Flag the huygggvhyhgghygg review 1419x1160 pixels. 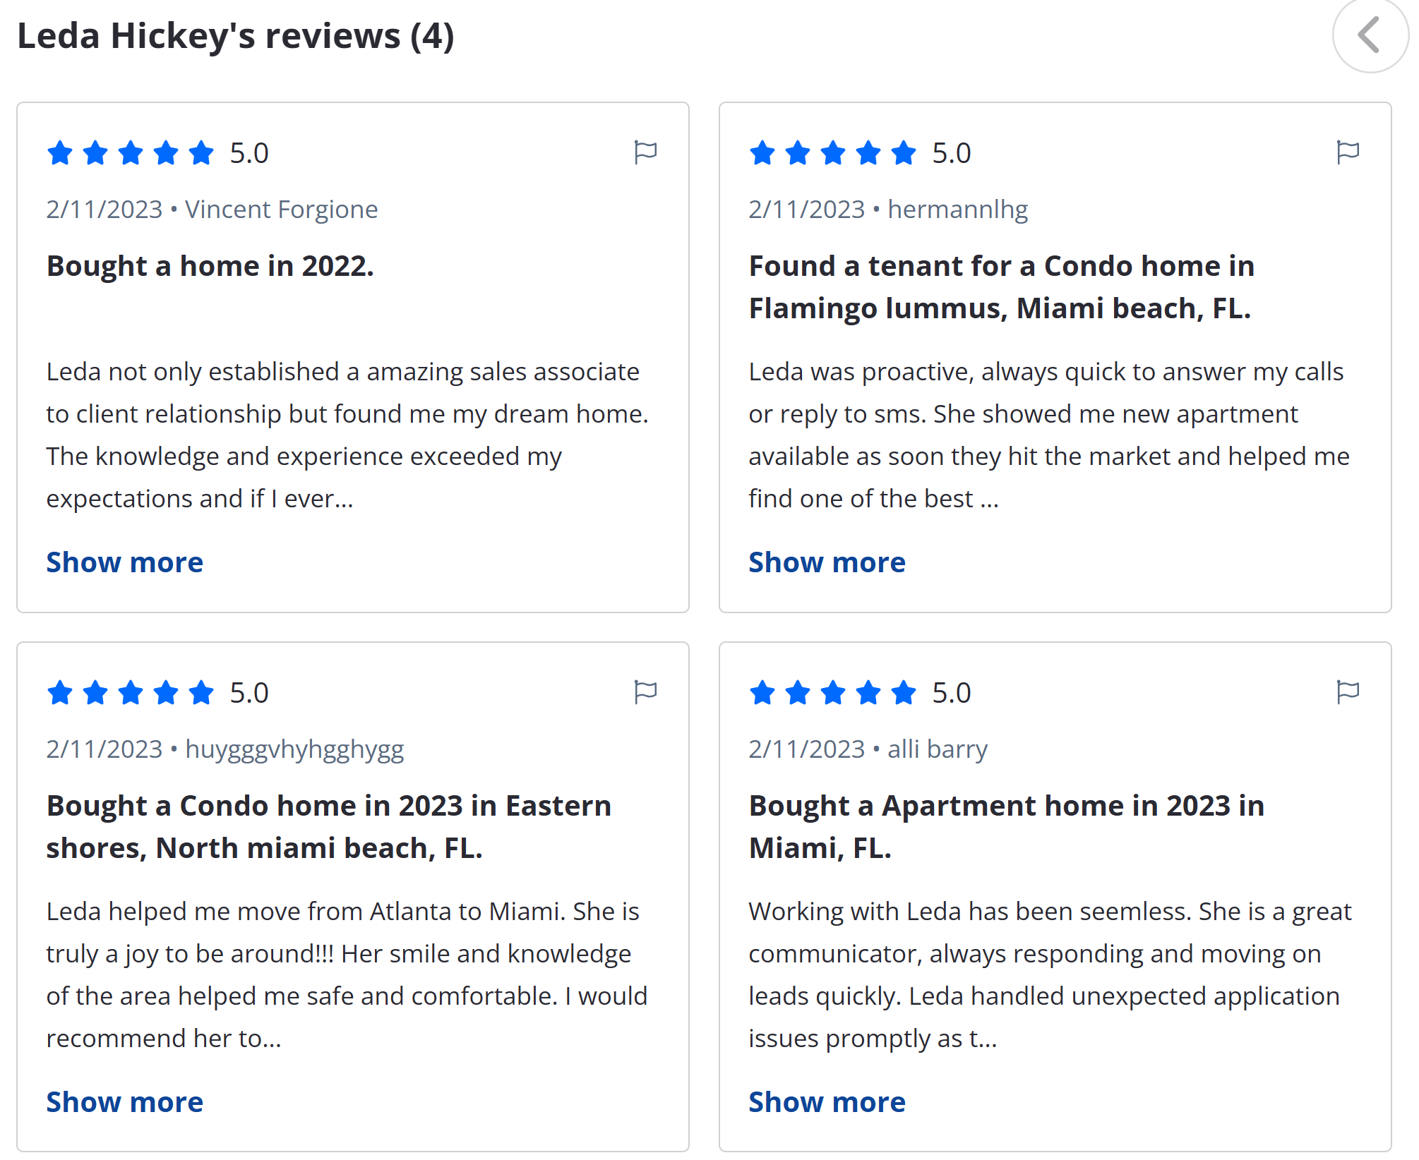[645, 692]
